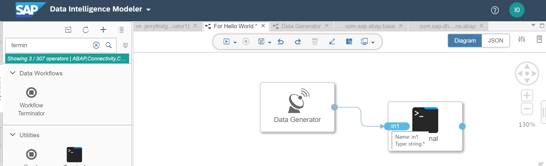Click the collapse-all categories icon in operators panel

(68, 29)
